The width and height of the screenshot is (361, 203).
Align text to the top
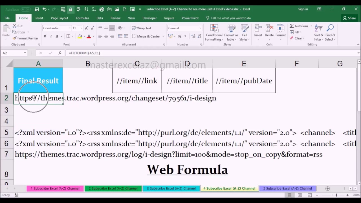pos(100,28)
